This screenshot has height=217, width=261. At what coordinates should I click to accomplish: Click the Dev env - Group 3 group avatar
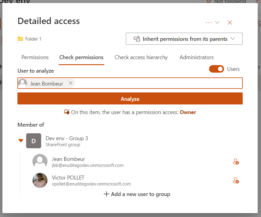point(33,140)
